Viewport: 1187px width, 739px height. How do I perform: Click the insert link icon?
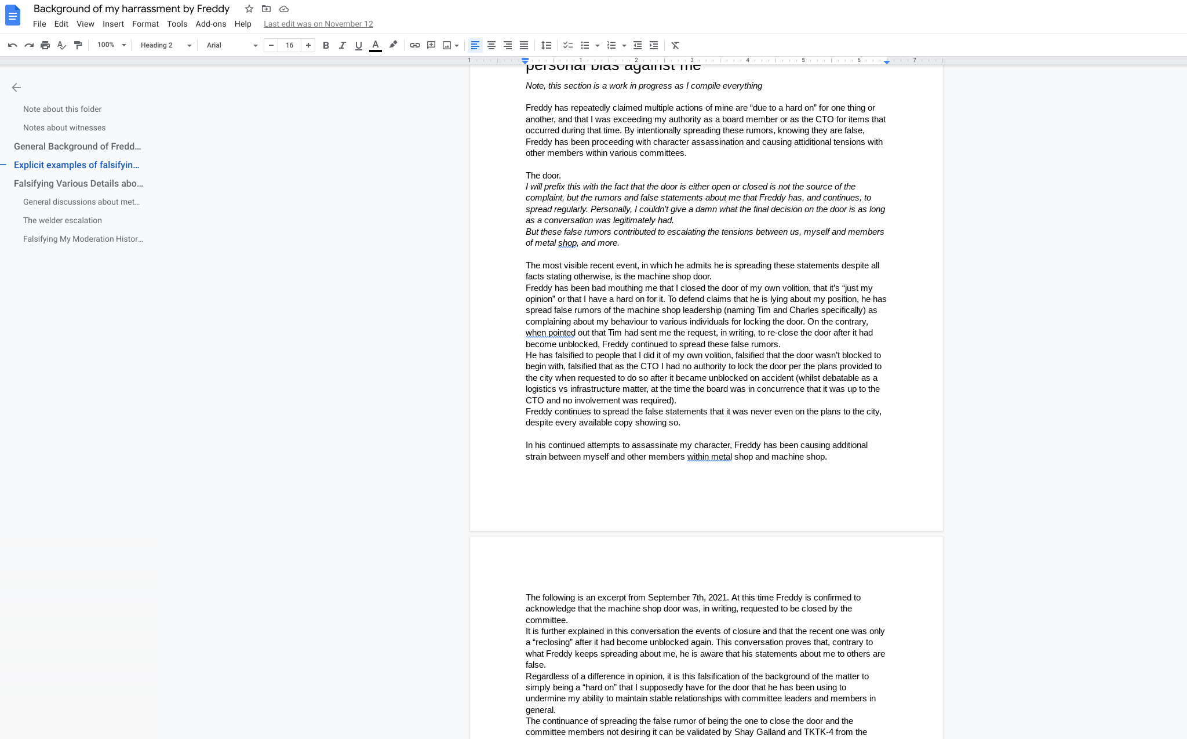[414, 45]
